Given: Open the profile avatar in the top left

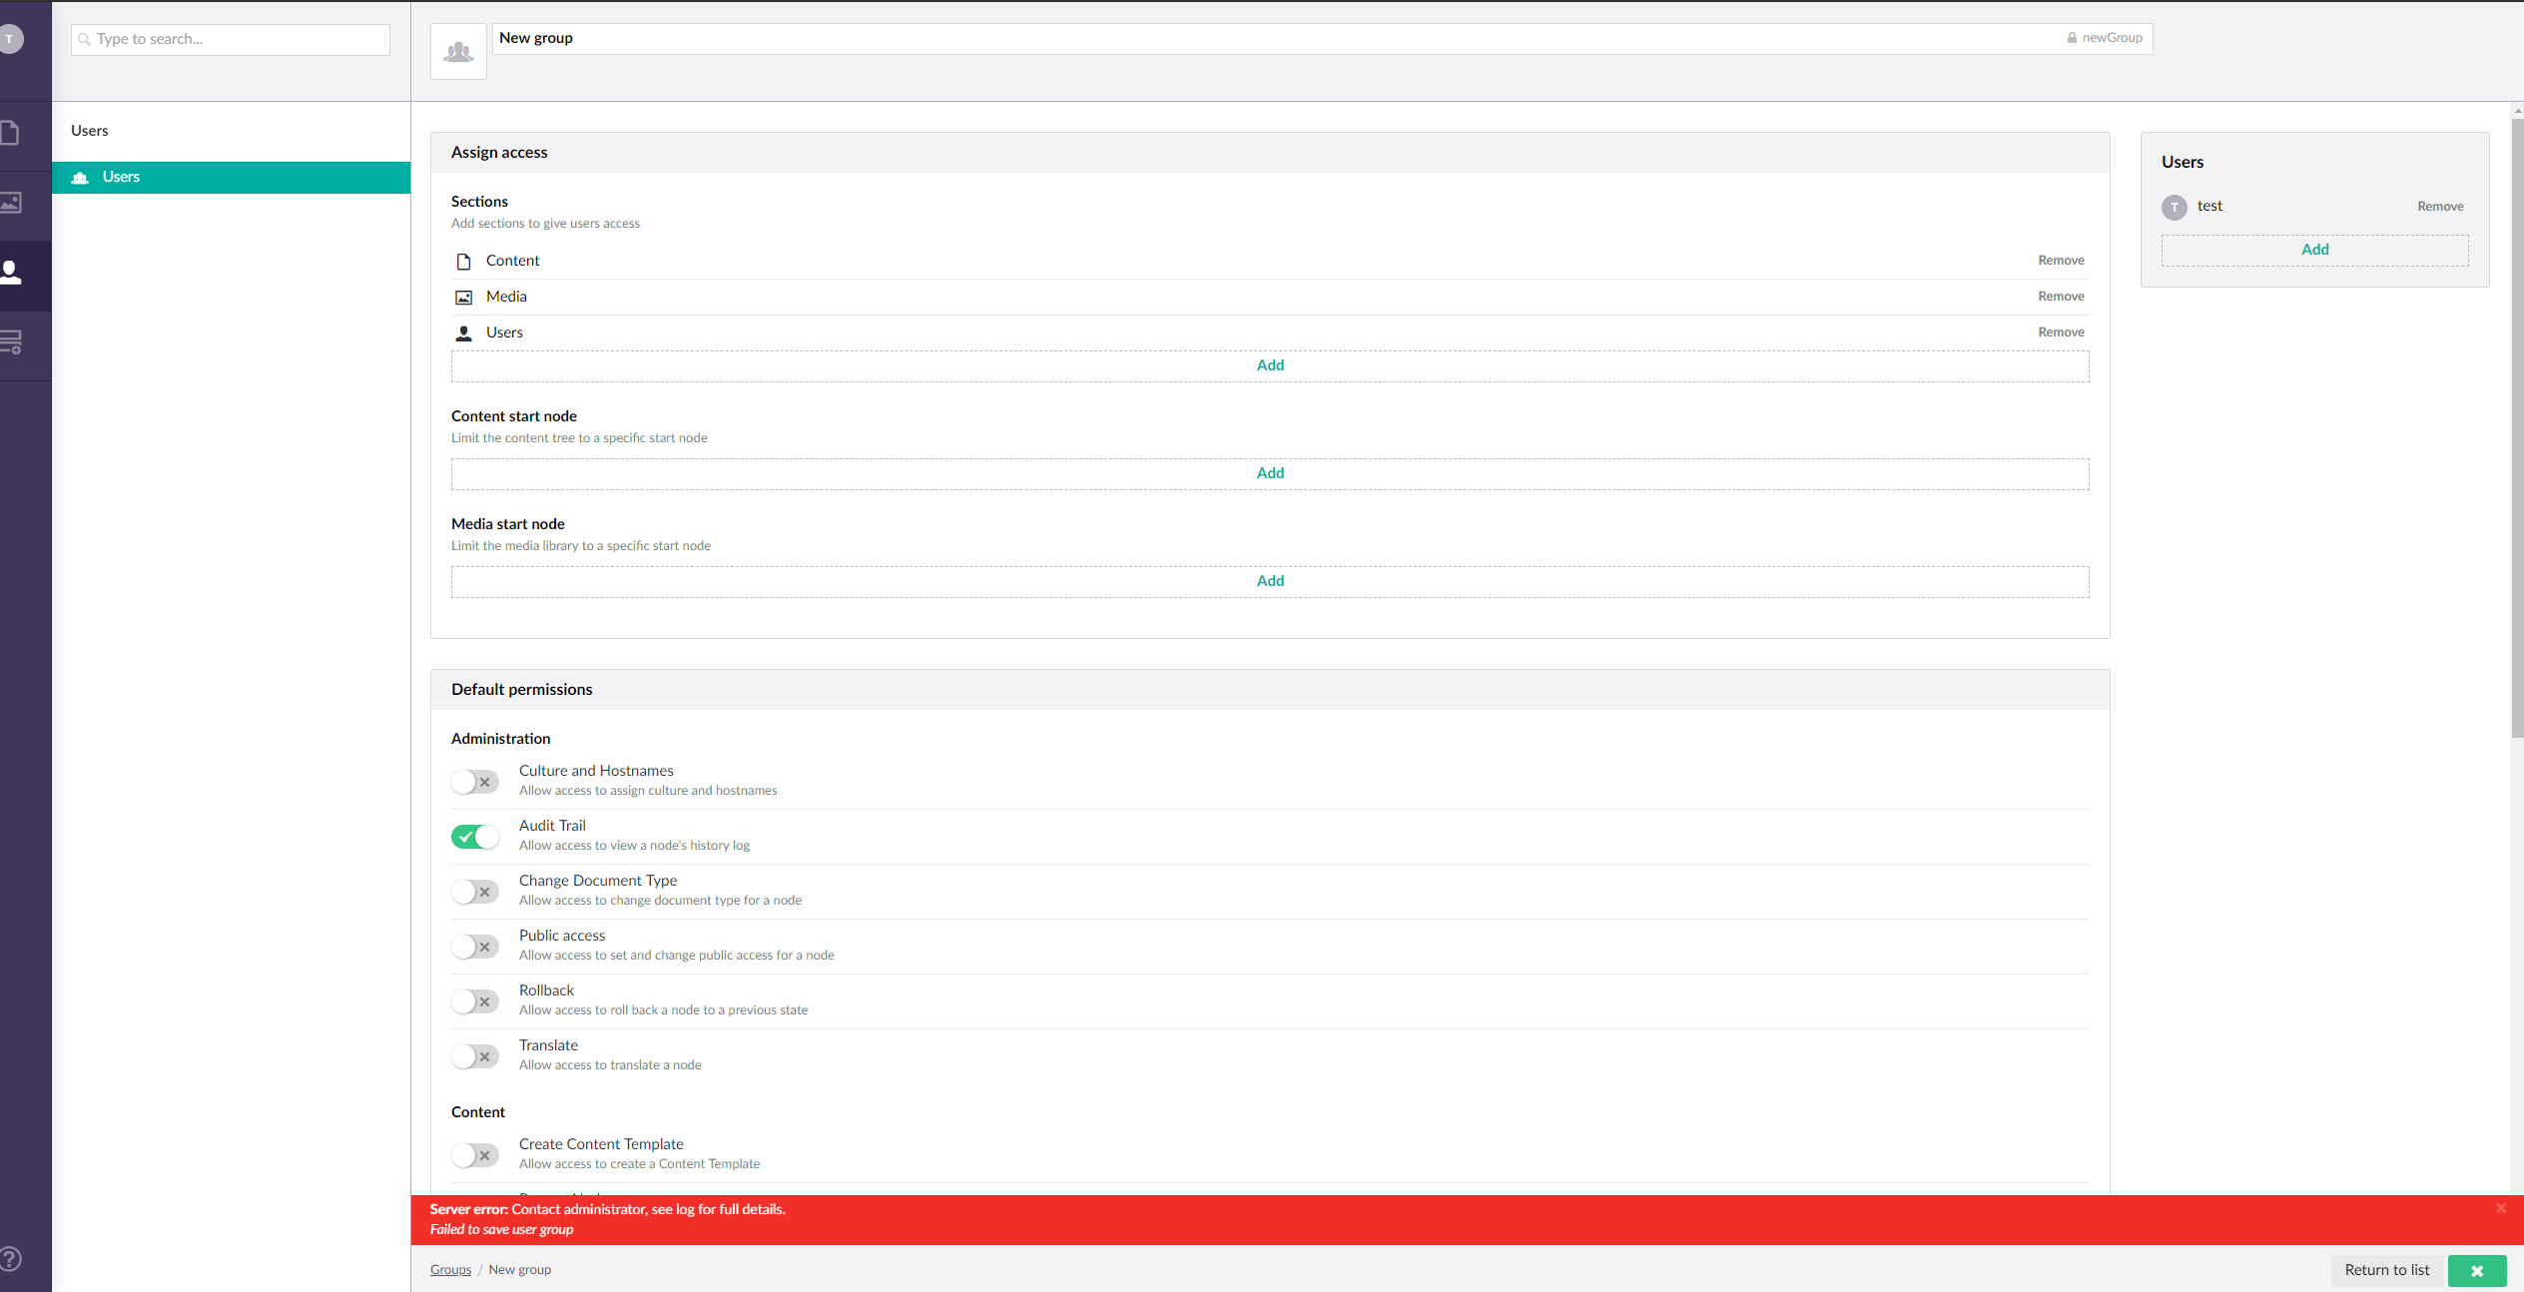Looking at the screenshot, I should click(x=12, y=38).
